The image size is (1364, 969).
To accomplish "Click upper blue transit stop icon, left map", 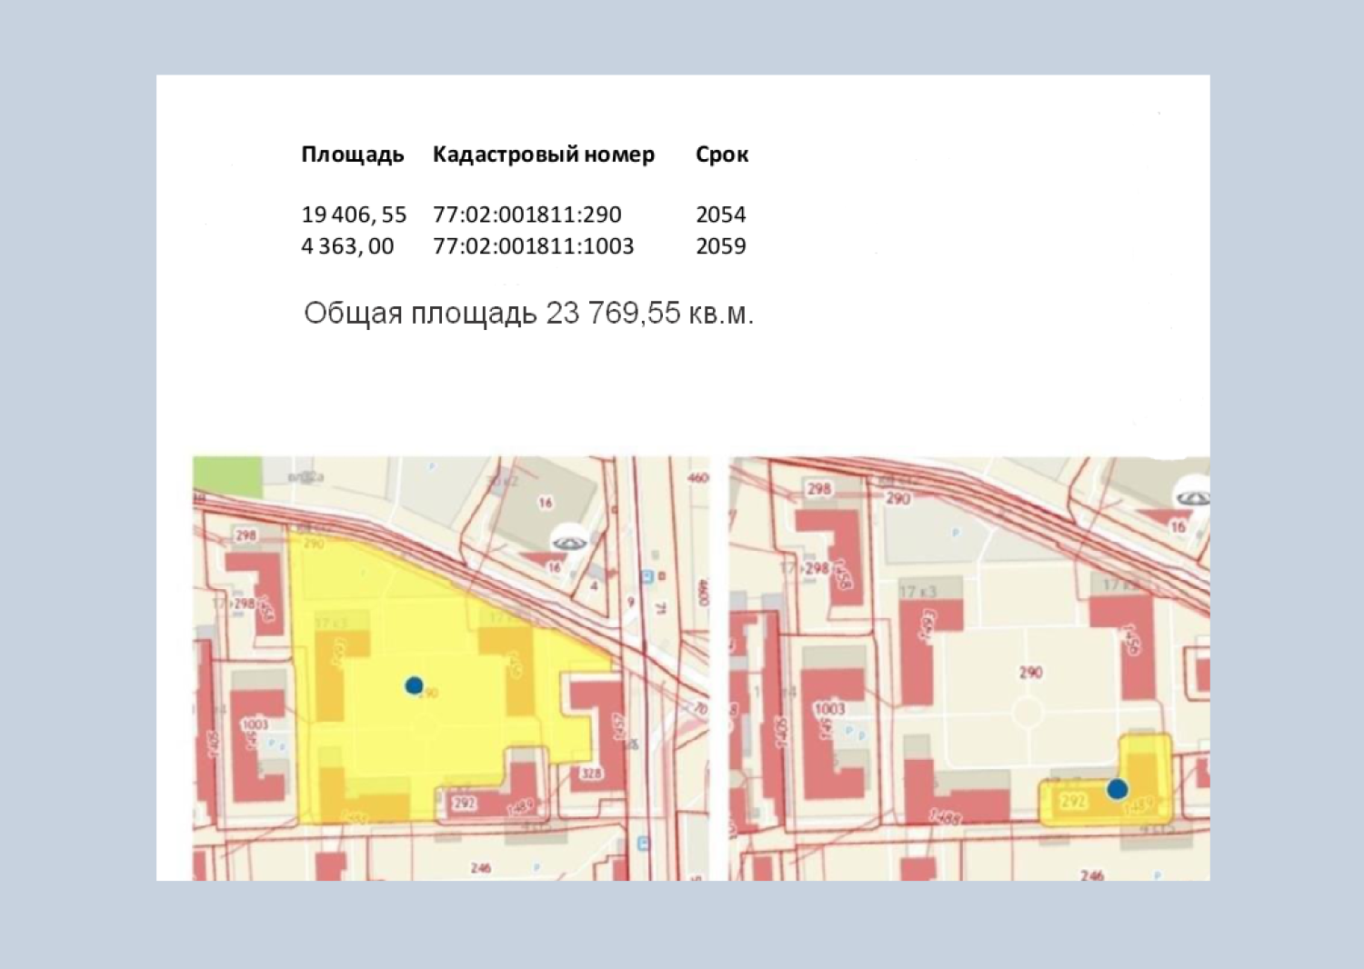I will tap(647, 576).
